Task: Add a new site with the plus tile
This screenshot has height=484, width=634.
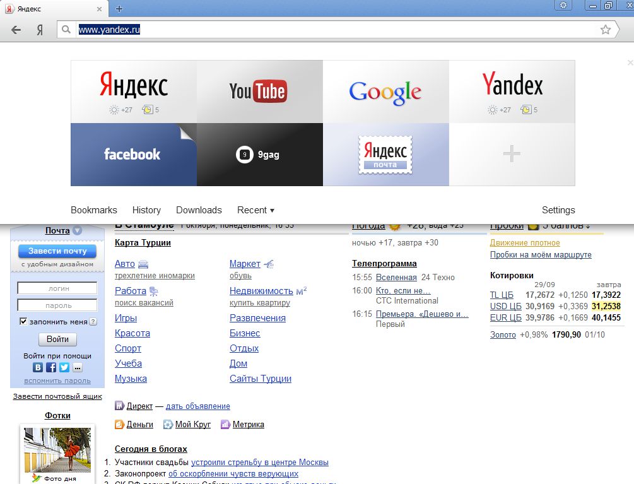Action: pos(512,155)
